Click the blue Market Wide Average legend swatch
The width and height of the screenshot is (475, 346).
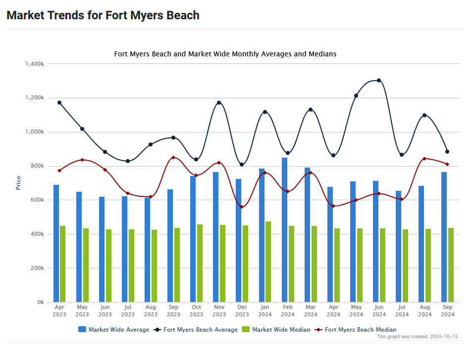(x=82, y=330)
